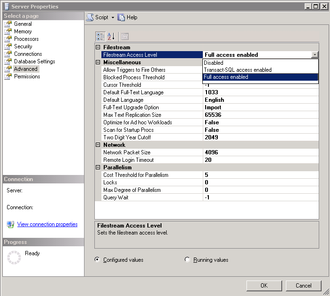Select the Locks property row
This screenshot has width=330, height=296.
[x=210, y=182]
